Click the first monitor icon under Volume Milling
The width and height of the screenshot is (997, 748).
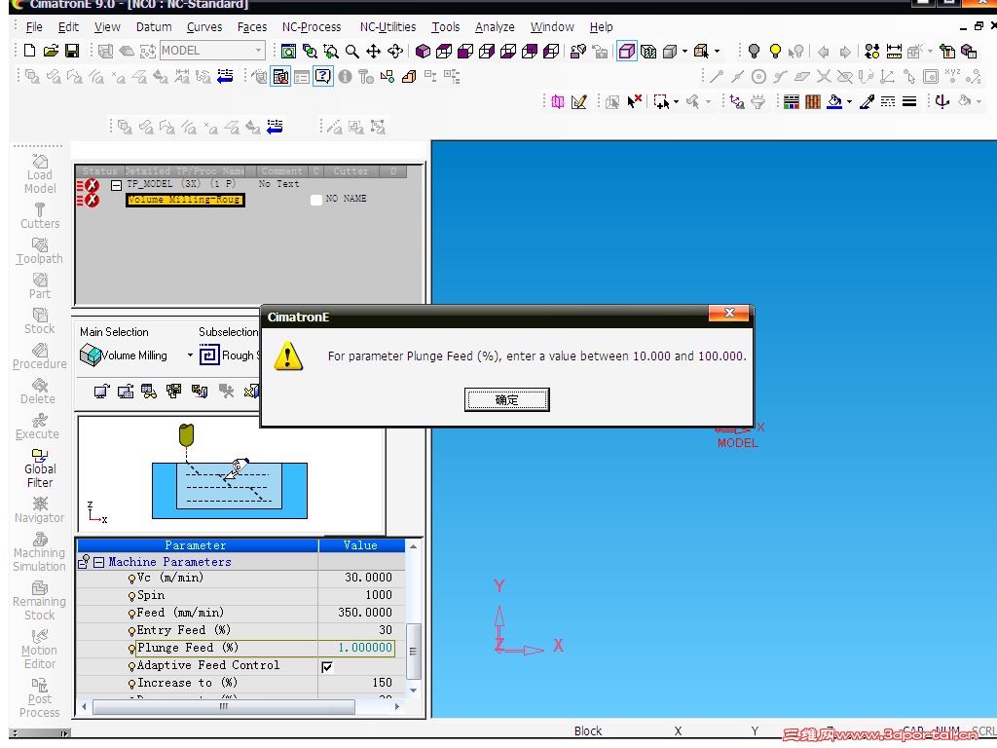(x=101, y=392)
